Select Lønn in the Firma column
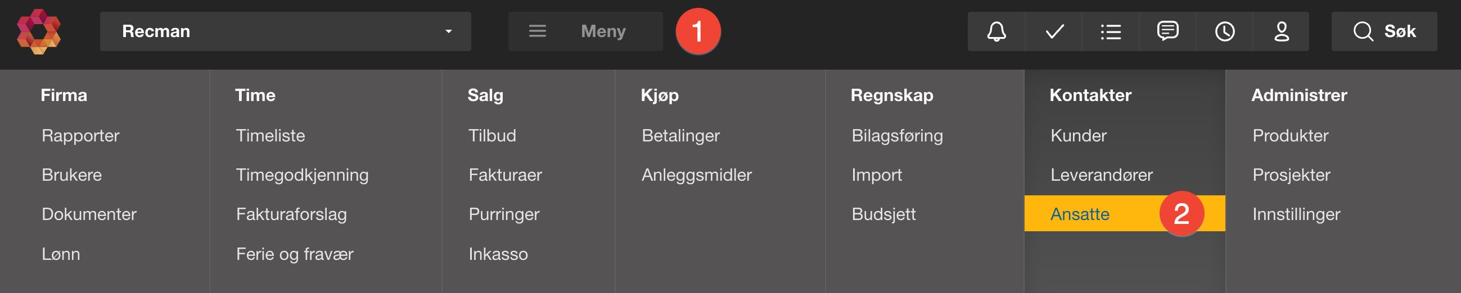This screenshot has height=293, width=1461. tap(61, 254)
